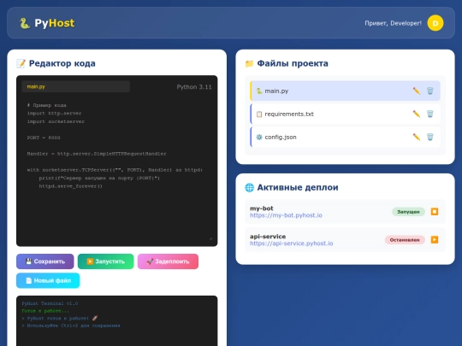Click the Файлы проекта heading
Screen dimensions: 462x346
coord(293,63)
